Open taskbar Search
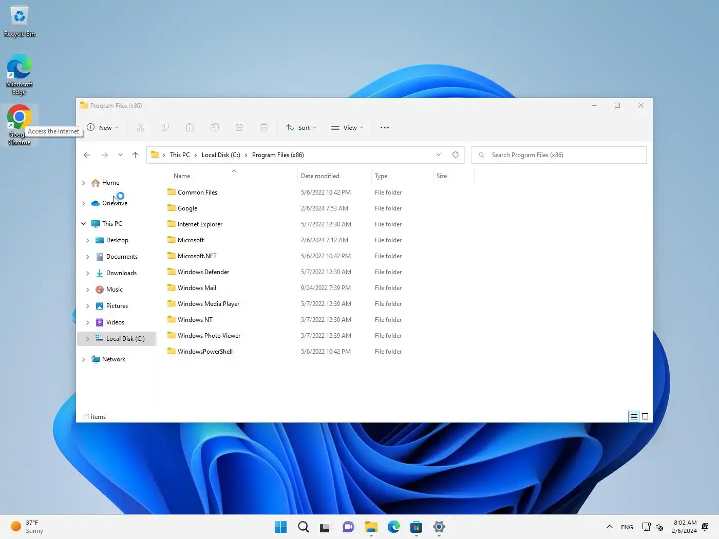The image size is (719, 539). 304,527
